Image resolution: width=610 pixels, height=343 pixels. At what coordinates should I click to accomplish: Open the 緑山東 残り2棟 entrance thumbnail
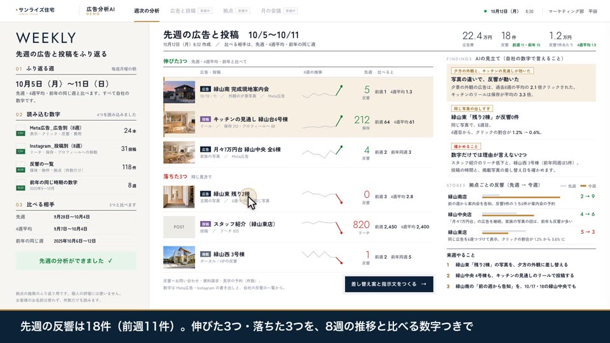[x=179, y=197]
